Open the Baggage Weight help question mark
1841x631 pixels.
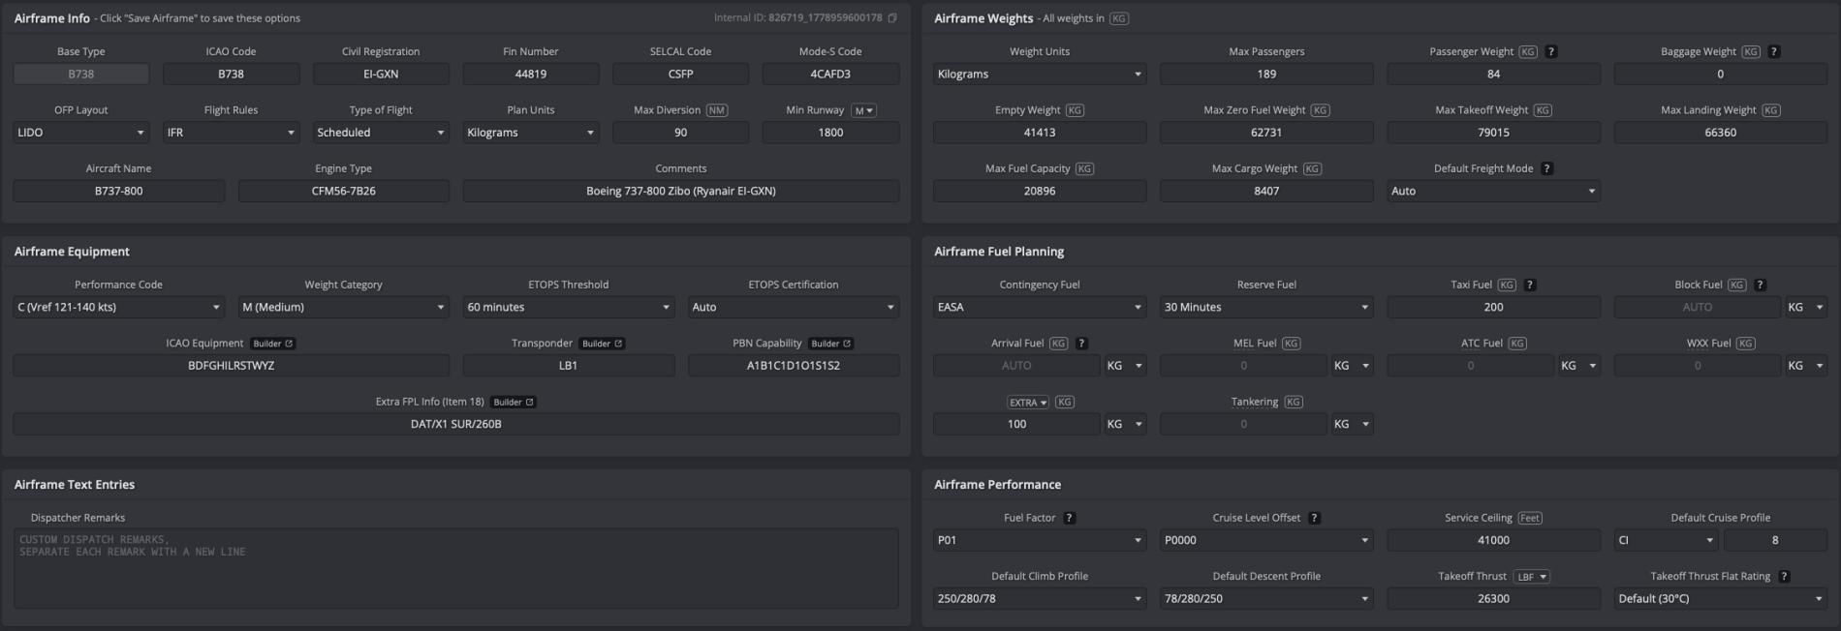[x=1774, y=51]
